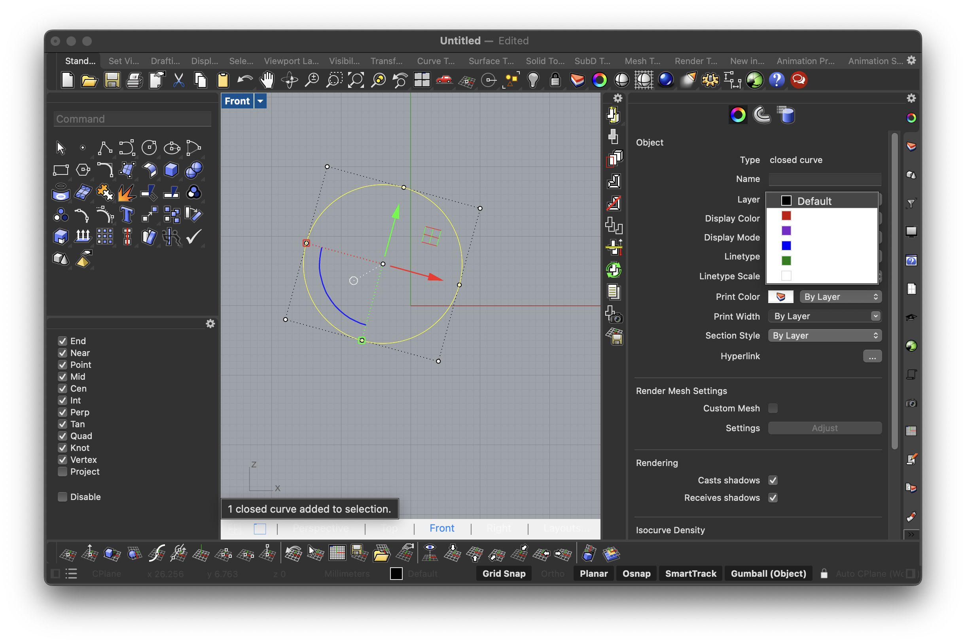
Task: Select the Sphere solid tool icon
Action: point(193,170)
